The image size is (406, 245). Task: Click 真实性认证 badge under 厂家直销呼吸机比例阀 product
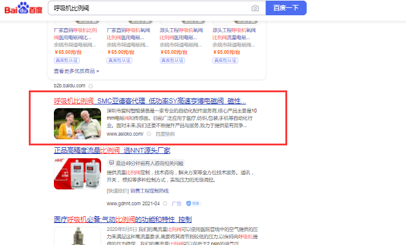(x=67, y=60)
